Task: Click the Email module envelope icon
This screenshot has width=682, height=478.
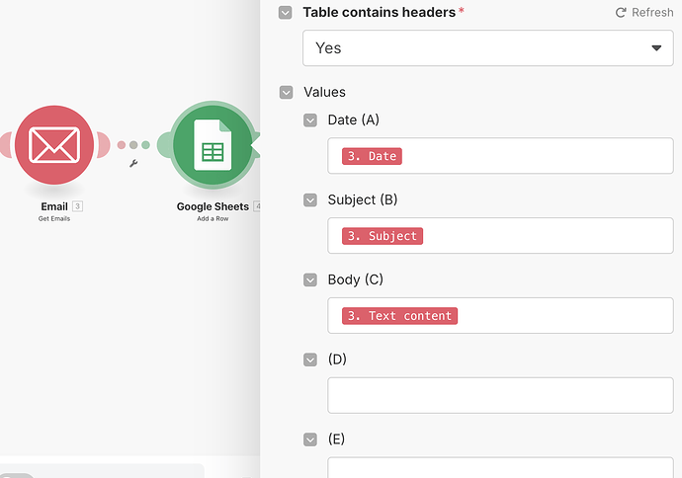Action: [x=54, y=144]
